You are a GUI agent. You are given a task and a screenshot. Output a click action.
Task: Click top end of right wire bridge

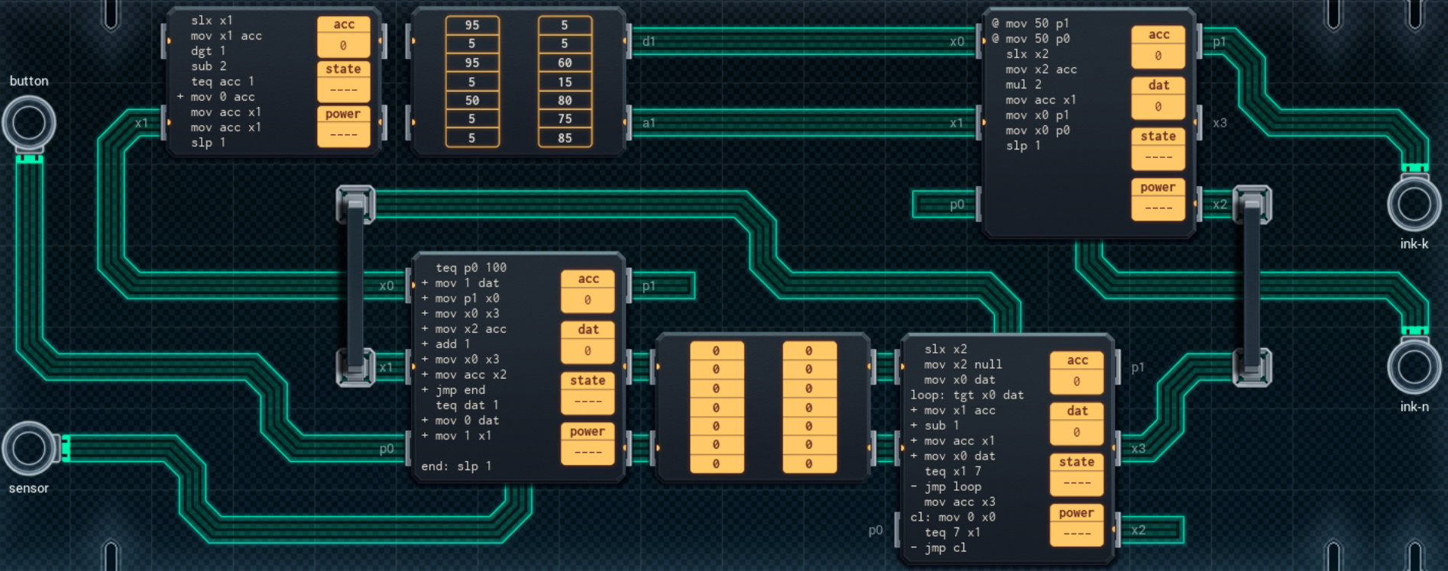click(x=1252, y=204)
